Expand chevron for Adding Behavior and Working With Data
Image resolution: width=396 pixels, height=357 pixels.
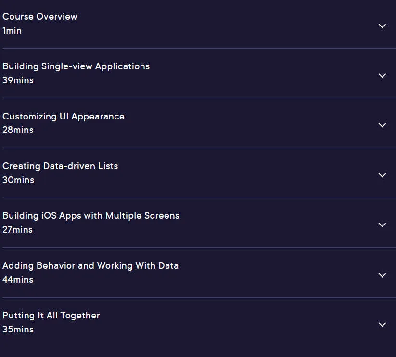(x=382, y=275)
